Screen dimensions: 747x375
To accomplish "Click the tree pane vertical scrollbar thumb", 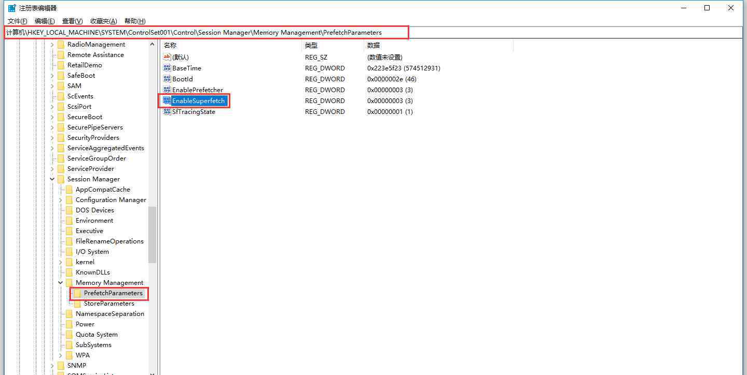I will (152, 234).
